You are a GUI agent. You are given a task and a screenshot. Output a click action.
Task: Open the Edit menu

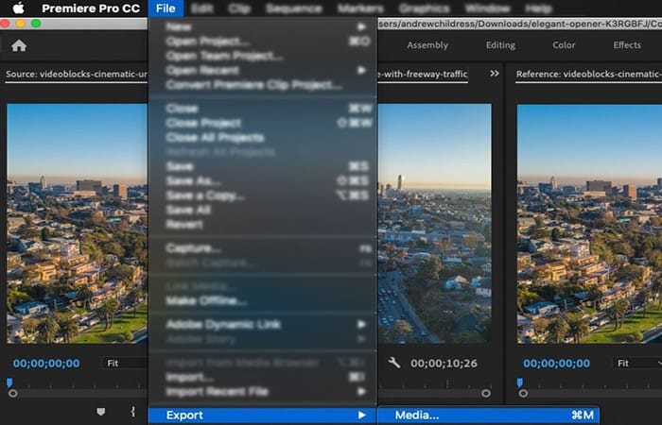[x=201, y=8]
